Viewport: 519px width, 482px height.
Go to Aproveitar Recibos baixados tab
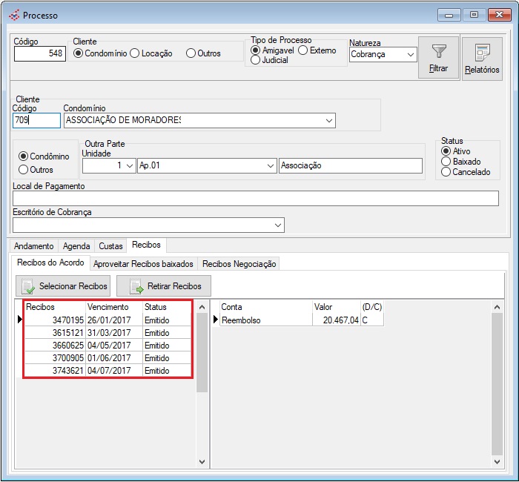pos(143,264)
